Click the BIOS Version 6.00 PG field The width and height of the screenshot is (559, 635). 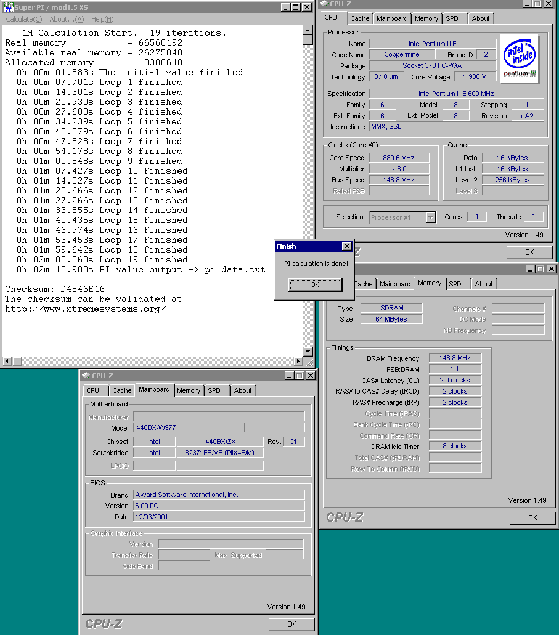coord(219,506)
